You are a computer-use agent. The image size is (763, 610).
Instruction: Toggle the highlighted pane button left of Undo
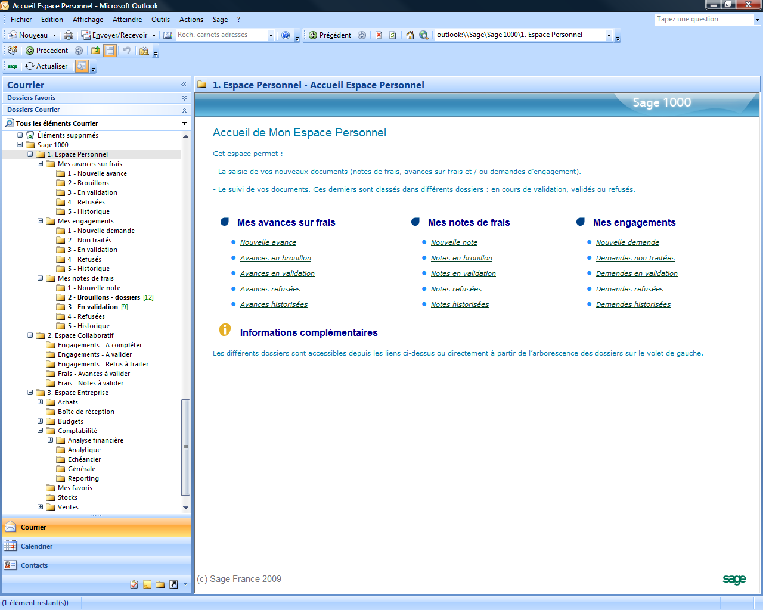[110, 51]
